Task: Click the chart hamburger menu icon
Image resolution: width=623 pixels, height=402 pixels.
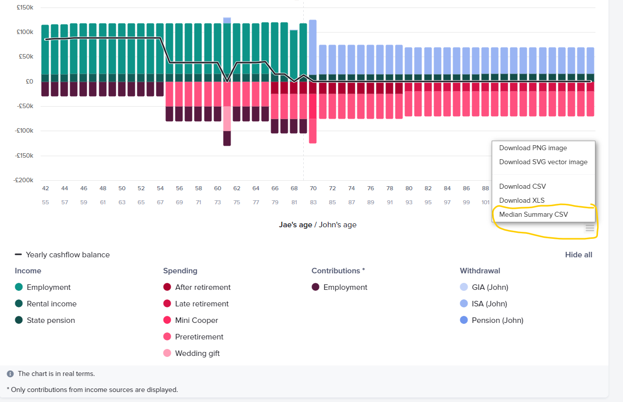Action: pos(589,228)
